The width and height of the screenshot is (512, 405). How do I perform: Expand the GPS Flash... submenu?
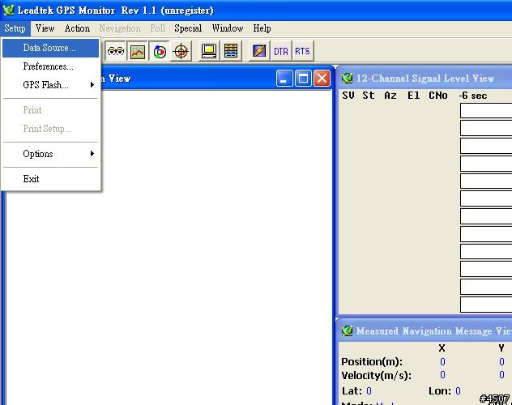[50, 85]
